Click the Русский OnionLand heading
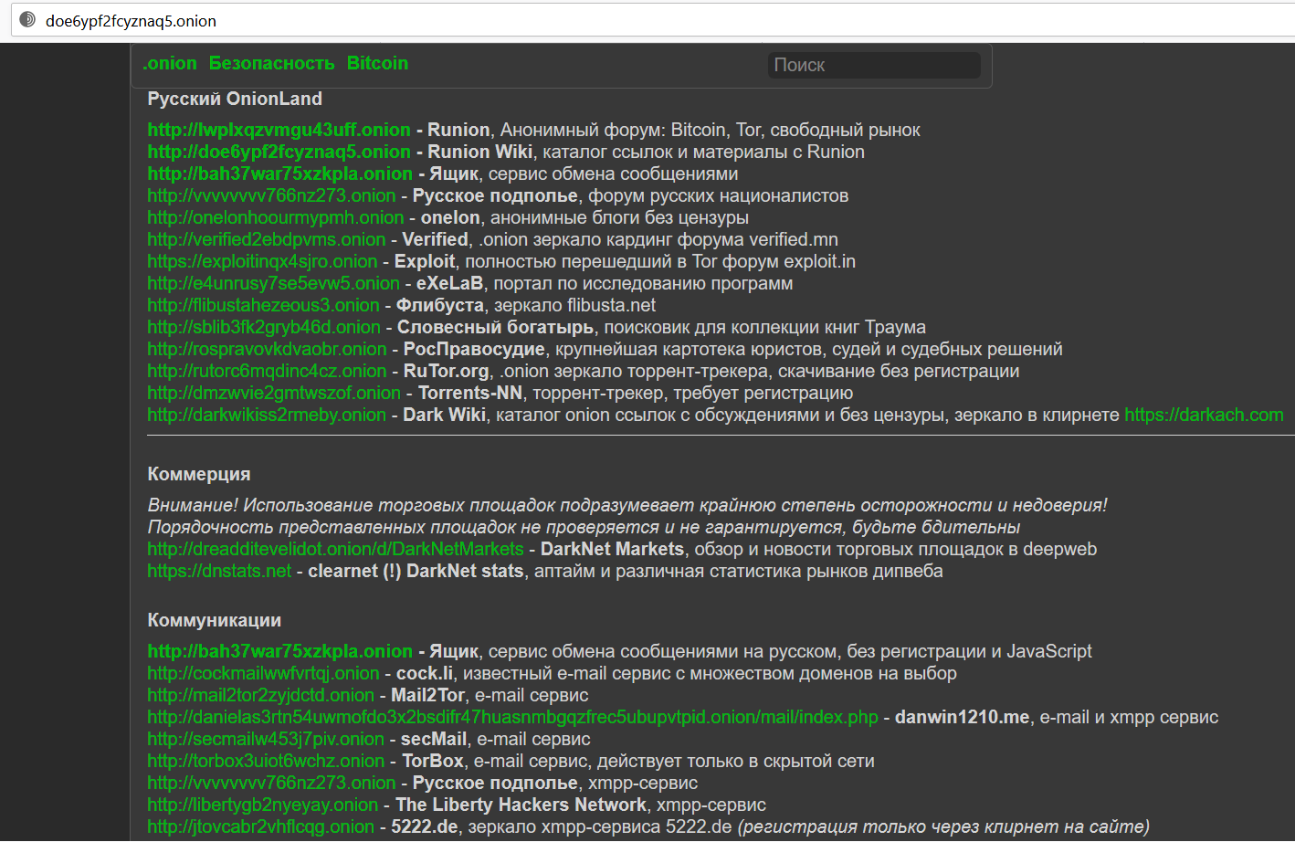This screenshot has height=842, width=1295. pos(235,99)
